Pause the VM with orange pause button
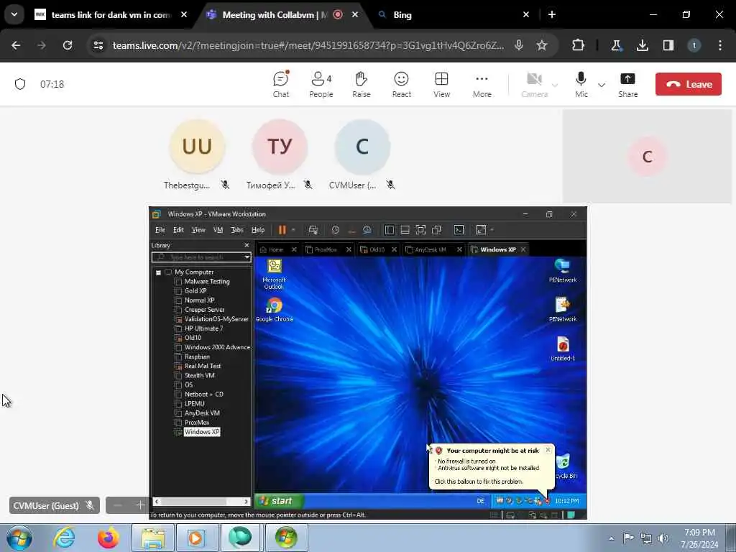The height and width of the screenshot is (552, 736). point(282,229)
